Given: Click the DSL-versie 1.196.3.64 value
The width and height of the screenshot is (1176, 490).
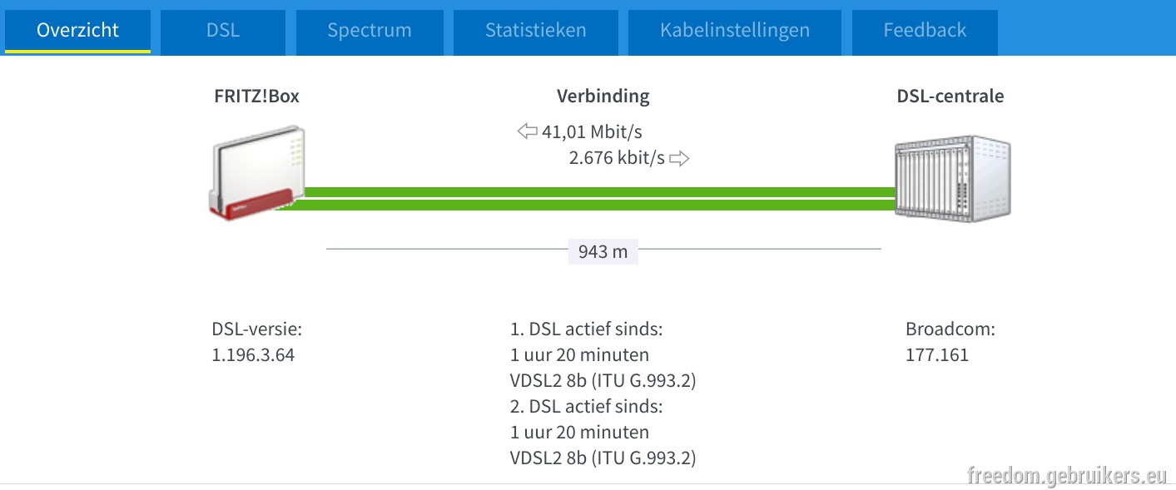Looking at the screenshot, I should click(253, 355).
